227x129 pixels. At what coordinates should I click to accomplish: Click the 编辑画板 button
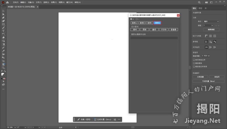point(209,29)
